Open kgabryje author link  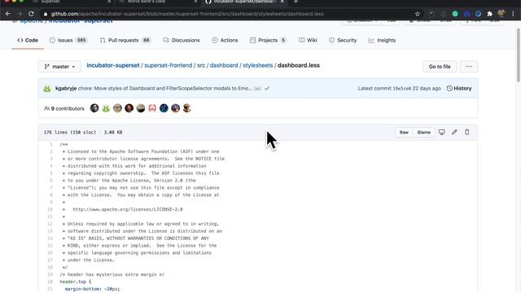(66, 89)
